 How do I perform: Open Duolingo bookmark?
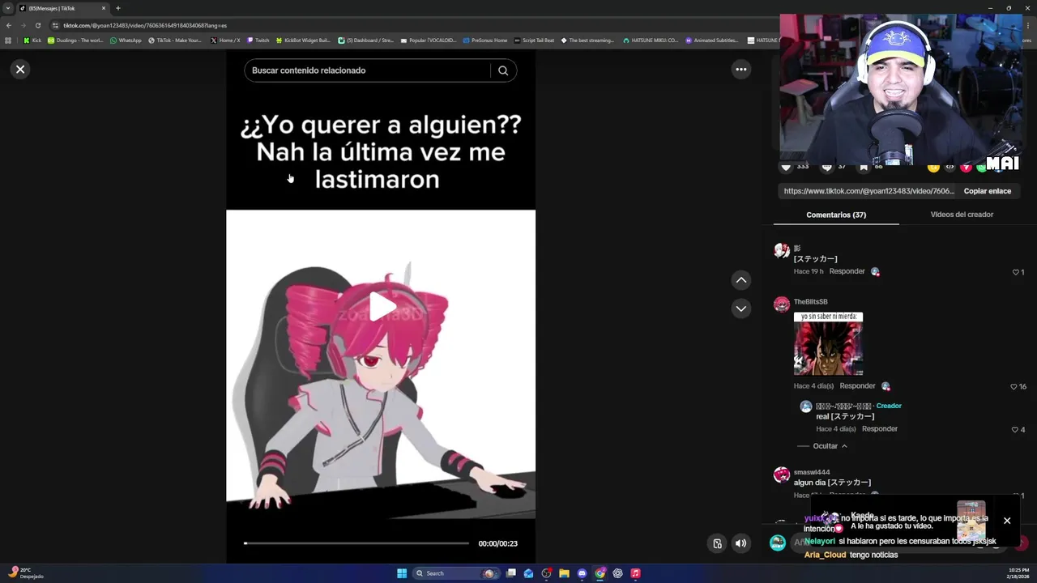click(75, 40)
